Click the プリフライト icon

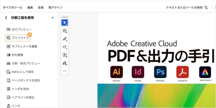tap(9, 38)
